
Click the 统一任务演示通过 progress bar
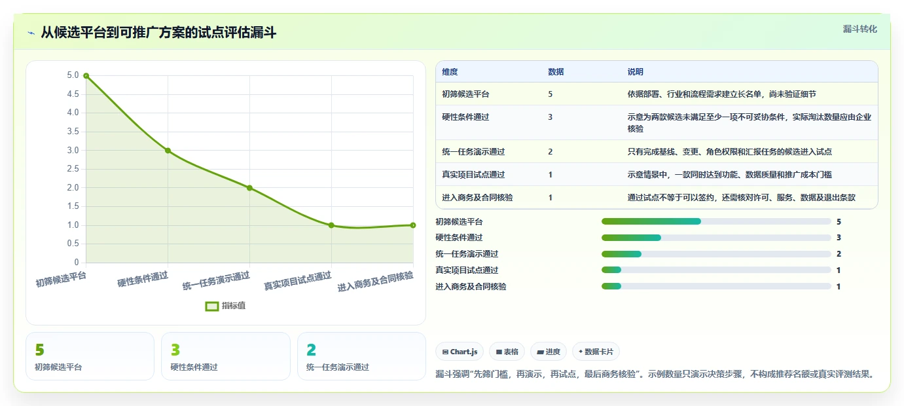point(716,254)
